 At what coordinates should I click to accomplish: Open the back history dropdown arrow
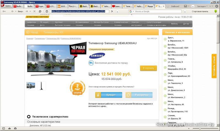(16, 11)
